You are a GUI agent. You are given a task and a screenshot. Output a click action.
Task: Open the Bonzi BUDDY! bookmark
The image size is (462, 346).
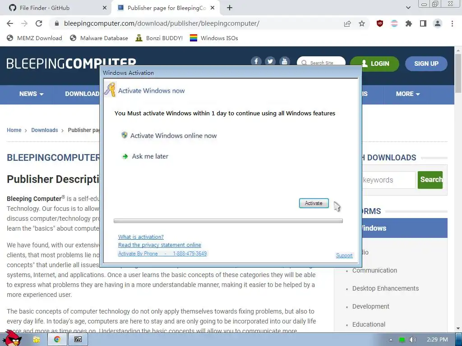tap(159, 38)
